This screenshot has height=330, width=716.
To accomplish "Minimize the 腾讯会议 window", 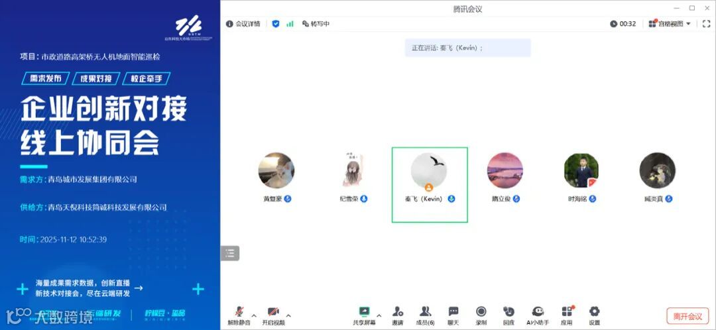I will click(x=677, y=8).
